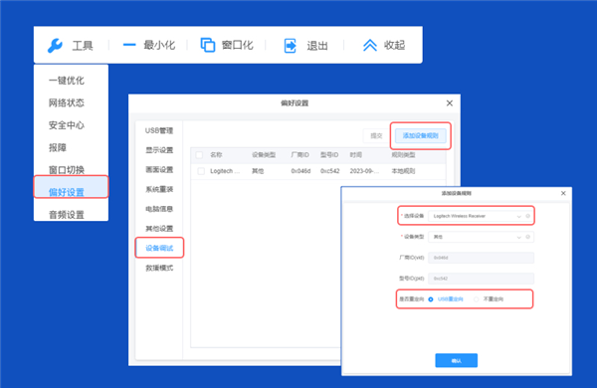The image size is (597, 388).
Task: Click the 厂商ID column header
Action: click(x=300, y=155)
